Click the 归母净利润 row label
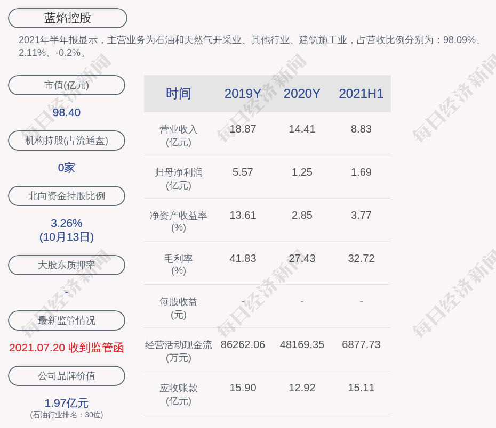496x428 pixels. coord(178,178)
